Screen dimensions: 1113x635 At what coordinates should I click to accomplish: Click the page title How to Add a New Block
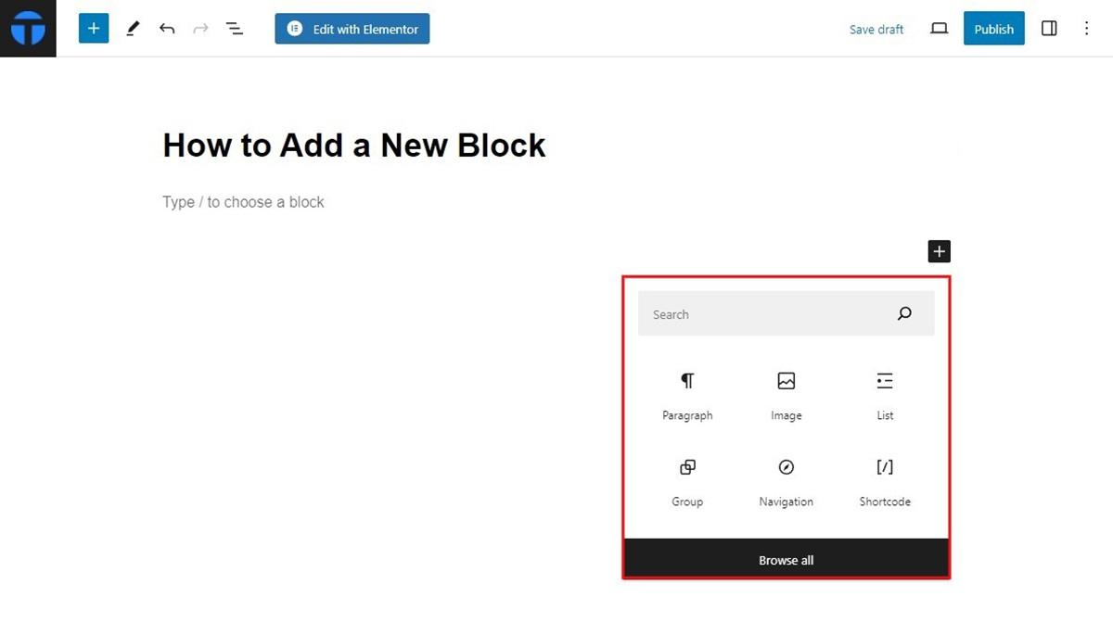pos(354,145)
